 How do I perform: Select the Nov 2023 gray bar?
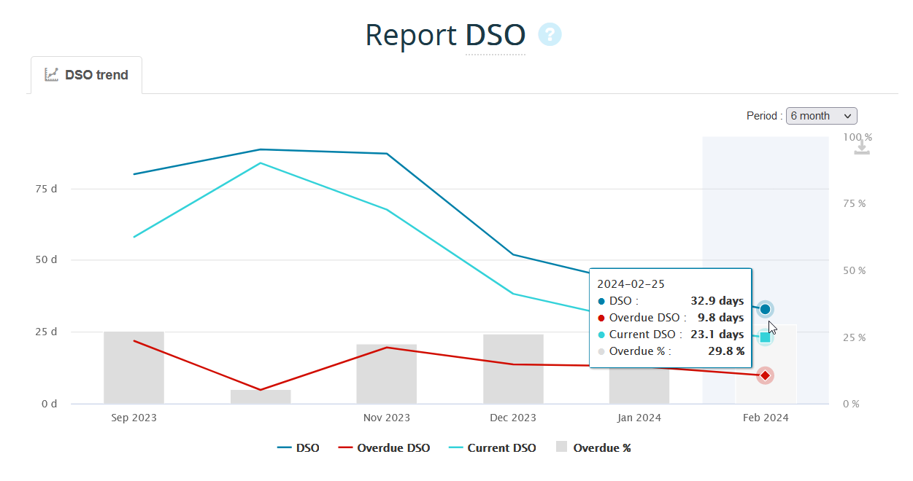pos(386,374)
